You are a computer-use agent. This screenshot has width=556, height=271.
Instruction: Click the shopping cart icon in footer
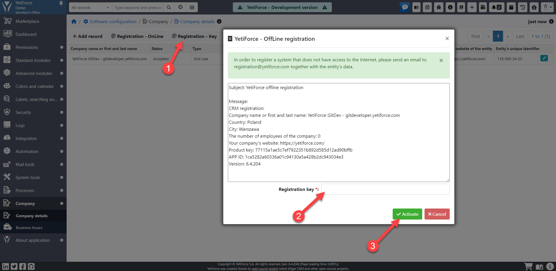pos(528,266)
